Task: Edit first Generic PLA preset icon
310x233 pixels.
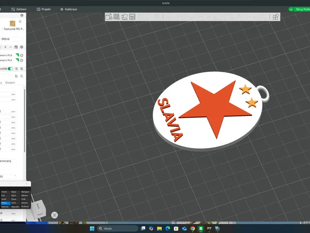Action: point(22,55)
